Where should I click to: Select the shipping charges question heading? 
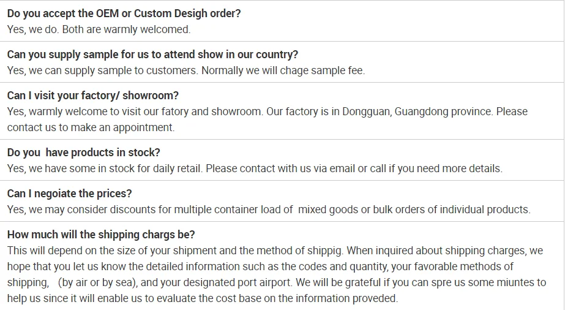[x=101, y=235]
